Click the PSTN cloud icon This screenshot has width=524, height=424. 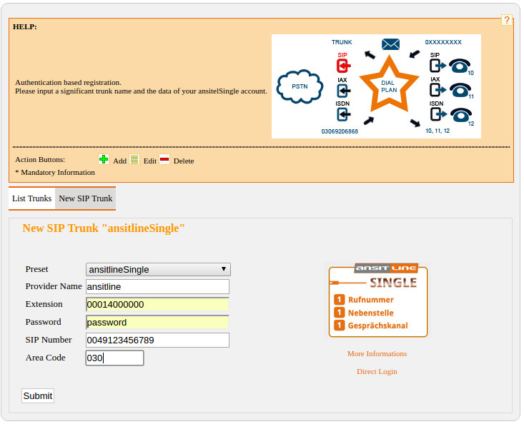299,86
